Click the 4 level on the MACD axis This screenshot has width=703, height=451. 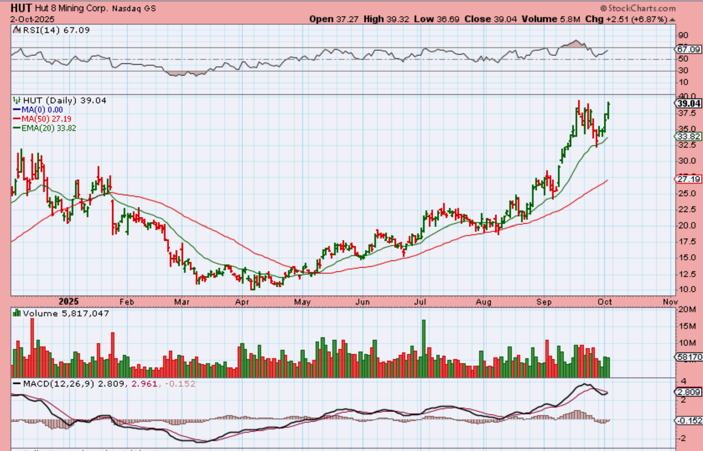[x=683, y=381]
